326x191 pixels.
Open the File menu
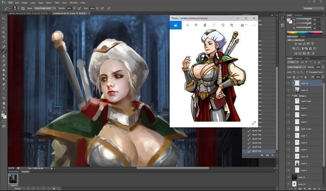11,3
